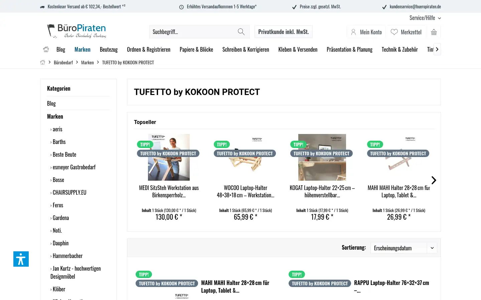This screenshot has height=300, width=481.
Task: Click the search magnifier icon
Action: point(241,32)
